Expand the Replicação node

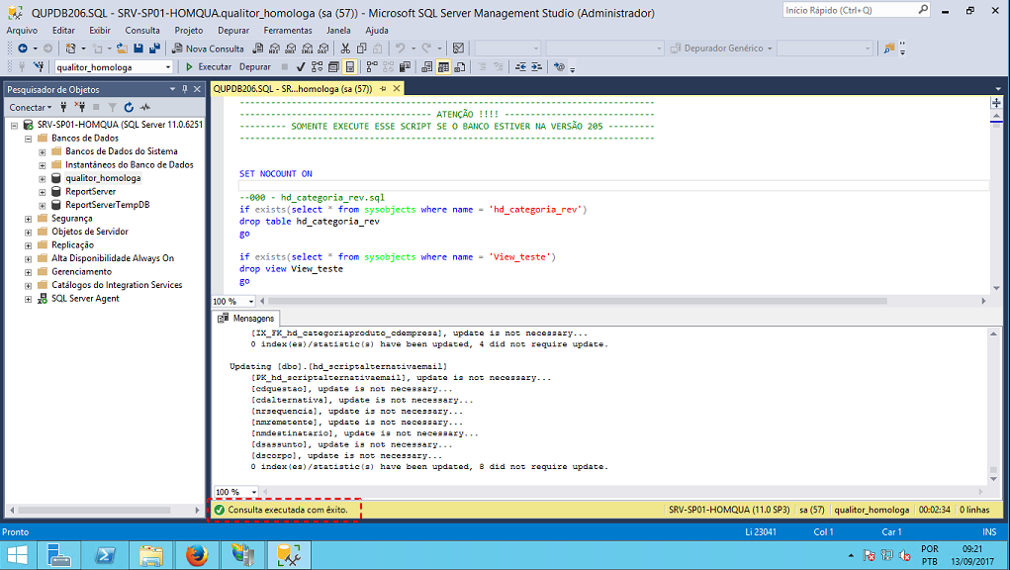(x=29, y=245)
